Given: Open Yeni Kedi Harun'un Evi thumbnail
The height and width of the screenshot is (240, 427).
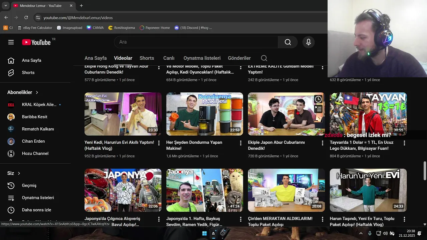Looking at the screenshot, I should (x=123, y=114).
